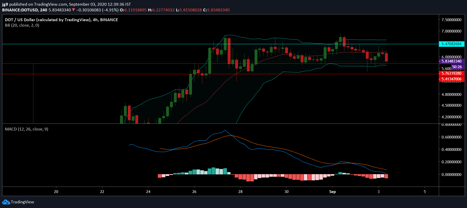Click the red down-arrow price change indicator
467x208 pixels.
pos(73,10)
